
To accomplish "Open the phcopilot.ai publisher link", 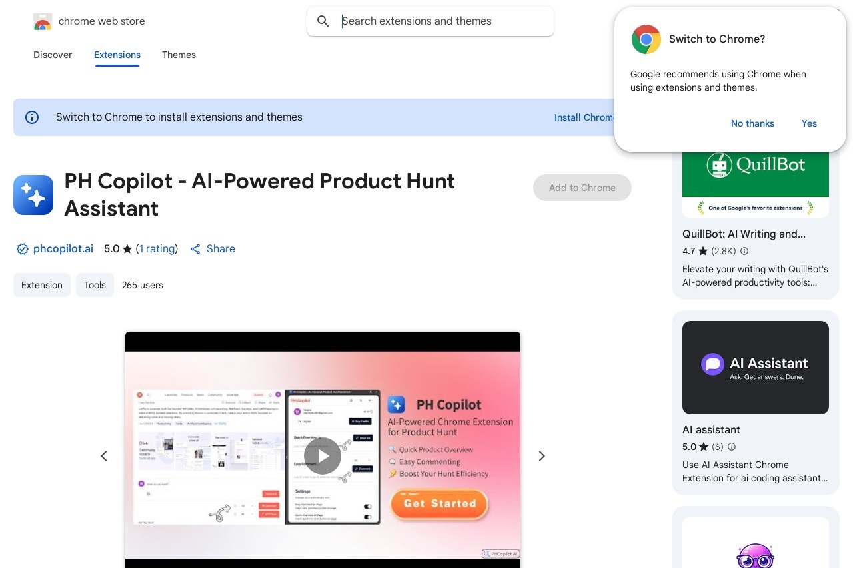I will tap(63, 249).
